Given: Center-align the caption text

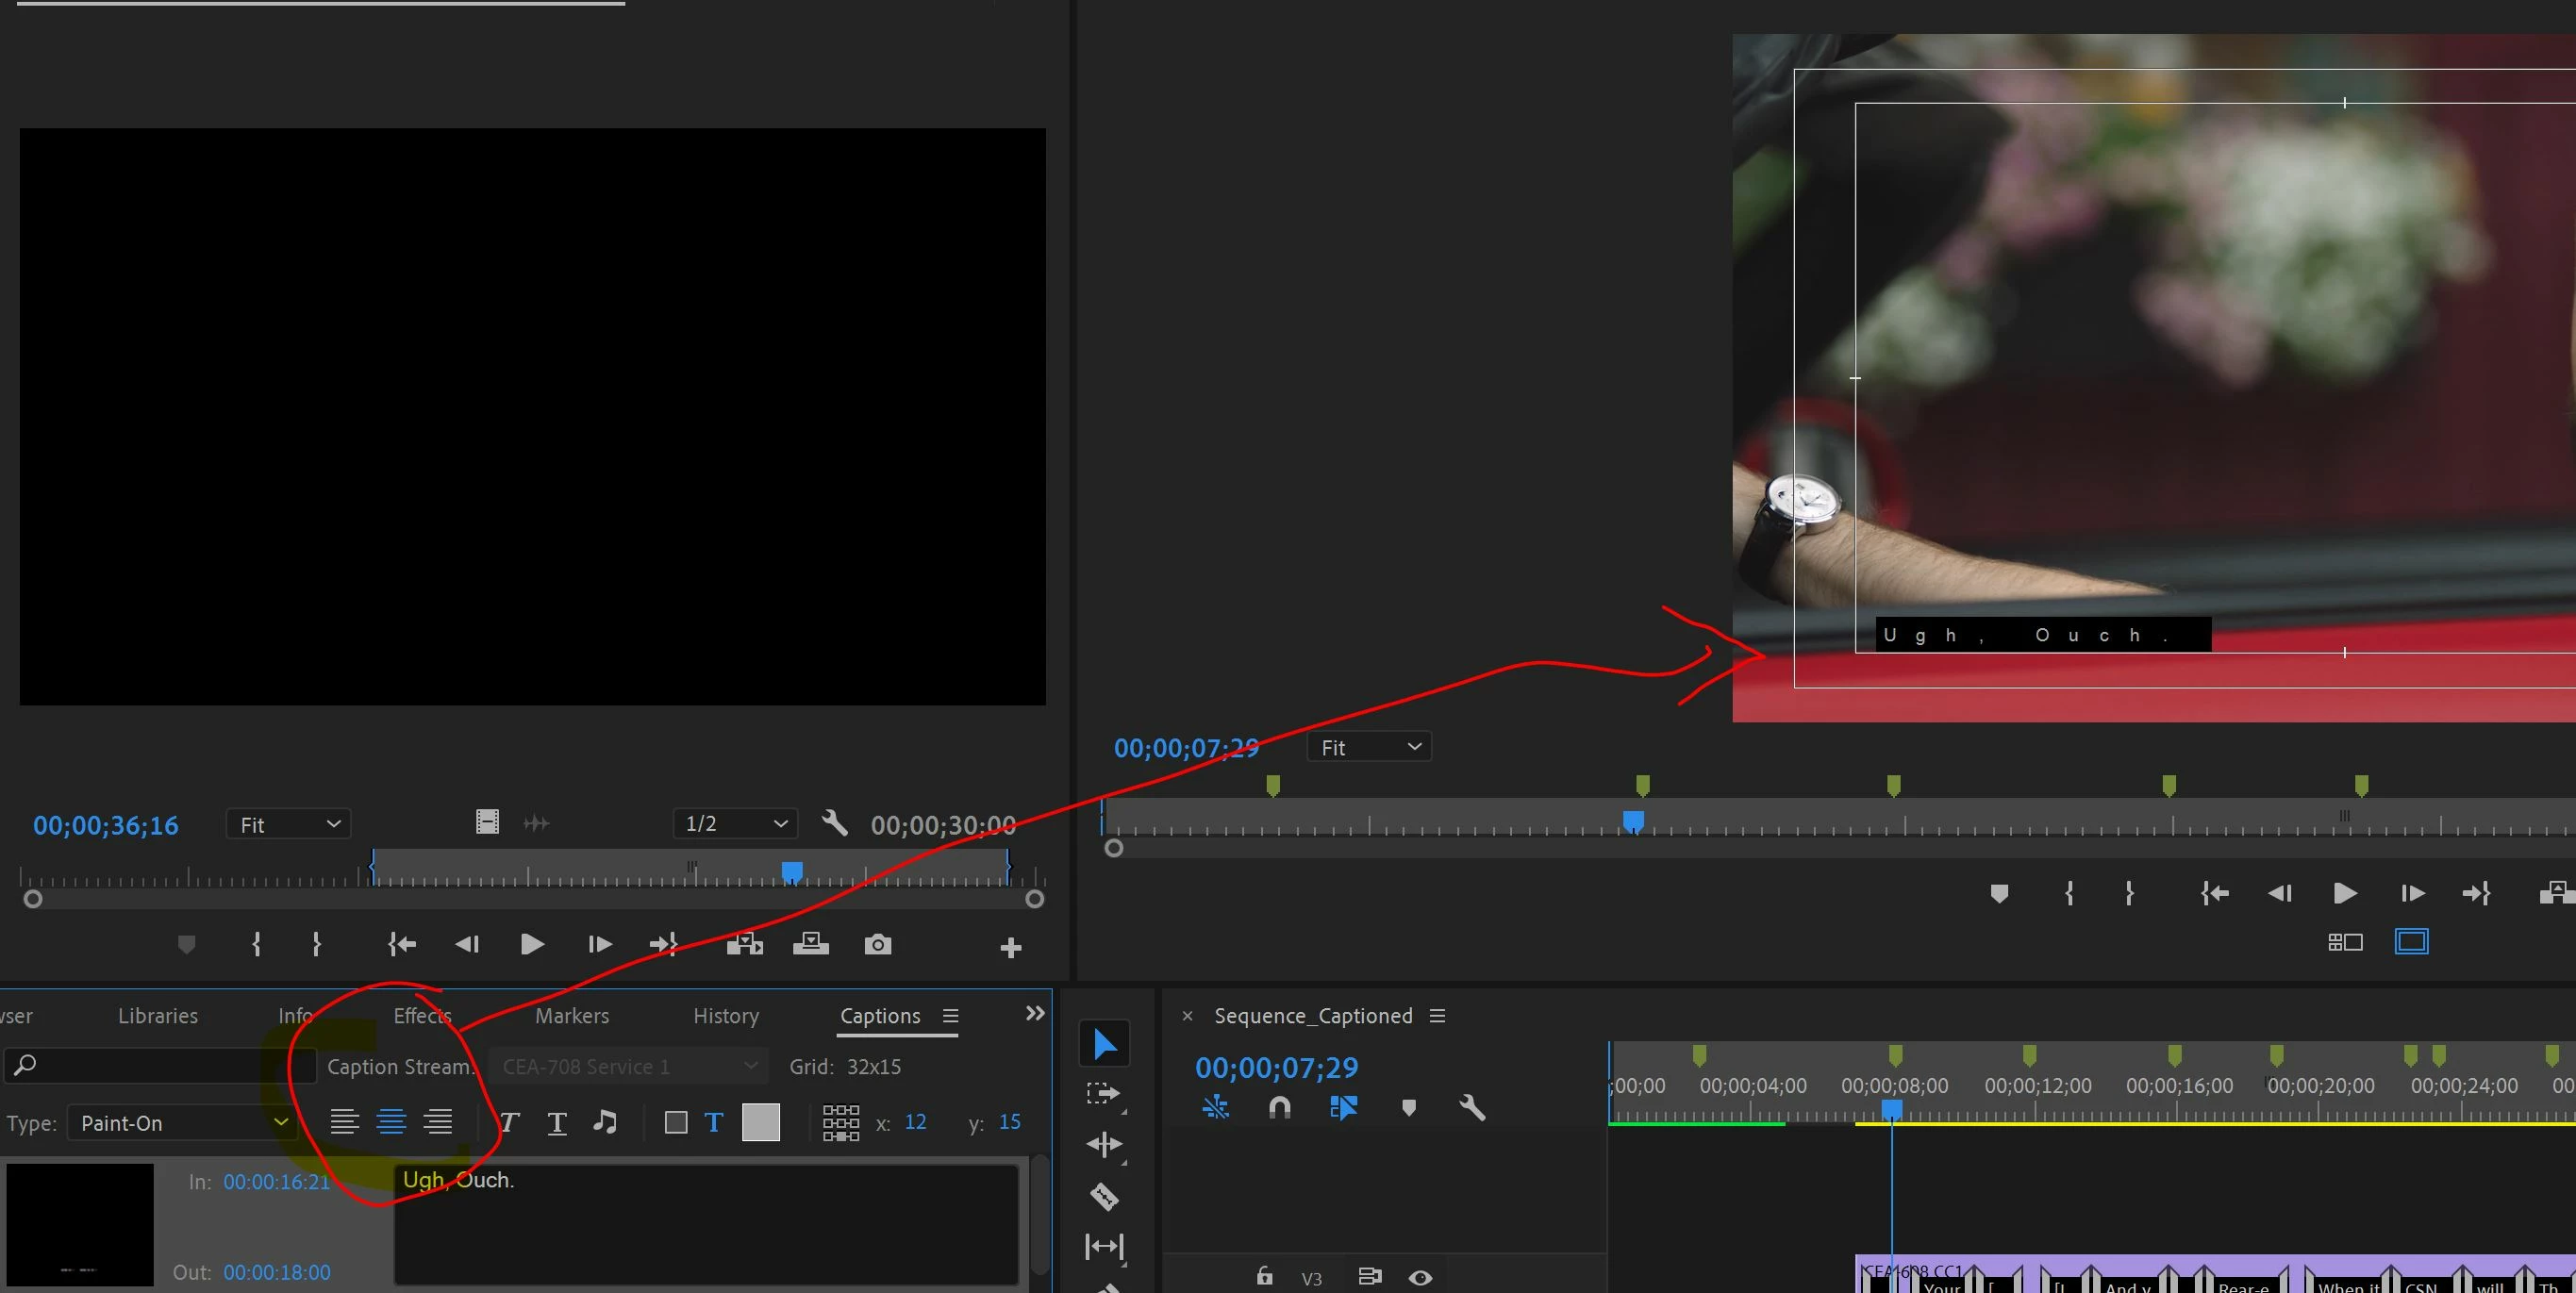Looking at the screenshot, I should [x=391, y=1122].
